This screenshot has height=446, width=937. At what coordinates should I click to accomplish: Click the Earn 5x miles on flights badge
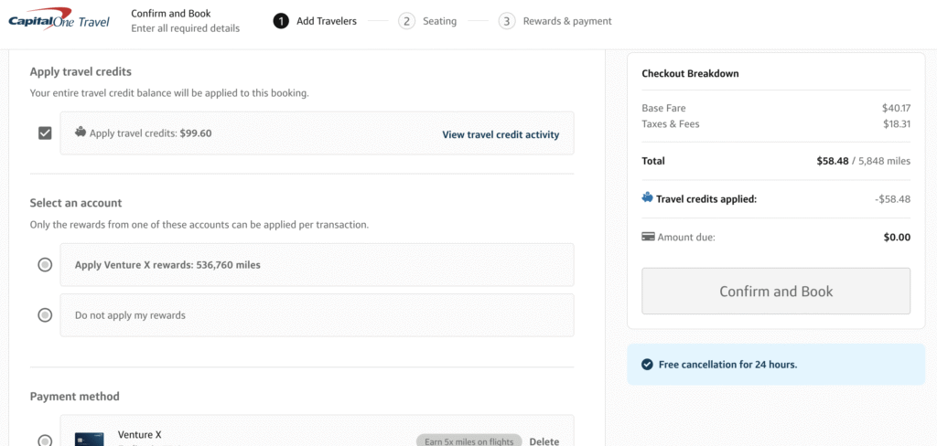(468, 441)
